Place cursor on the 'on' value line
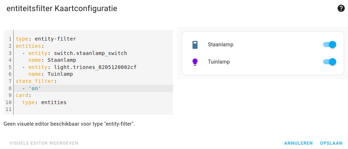348x149 pixels. point(35,88)
